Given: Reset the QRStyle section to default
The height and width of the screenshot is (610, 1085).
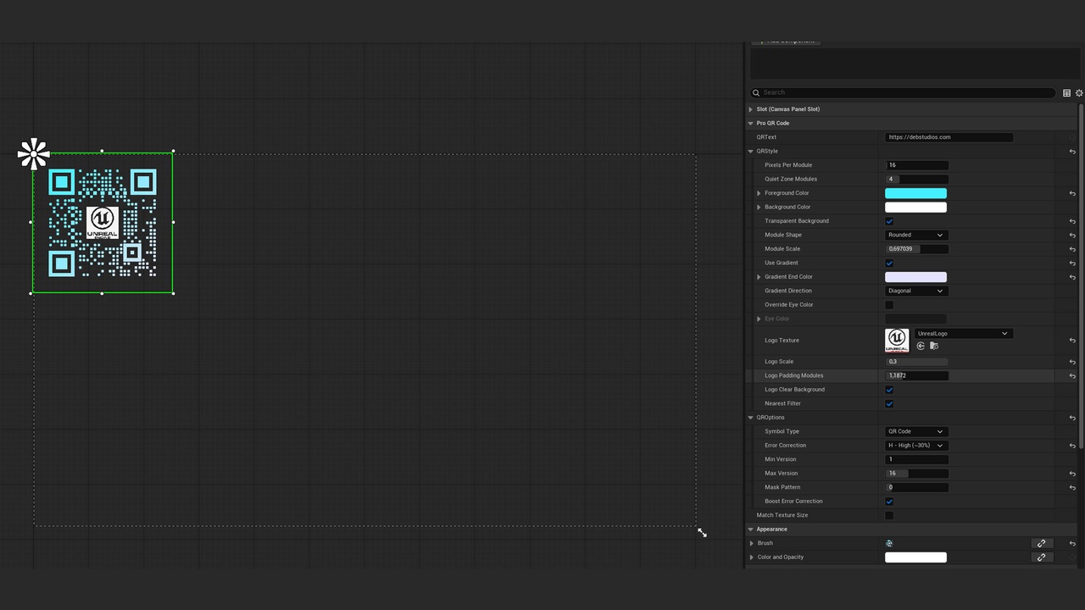Looking at the screenshot, I should (1072, 152).
